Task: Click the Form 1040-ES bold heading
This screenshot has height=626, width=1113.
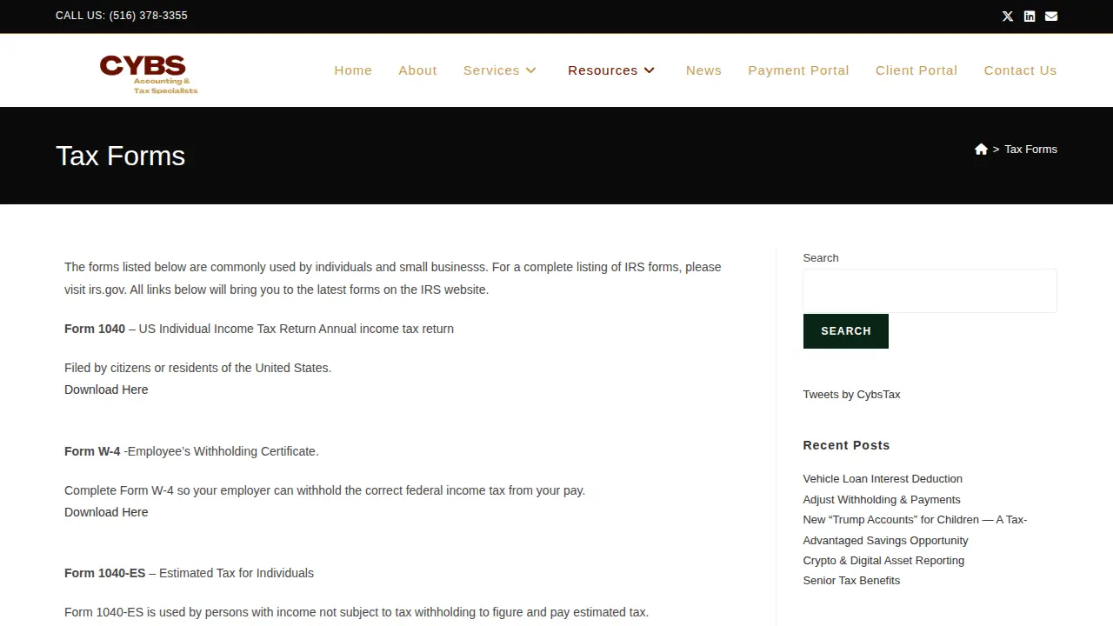Action: (105, 573)
